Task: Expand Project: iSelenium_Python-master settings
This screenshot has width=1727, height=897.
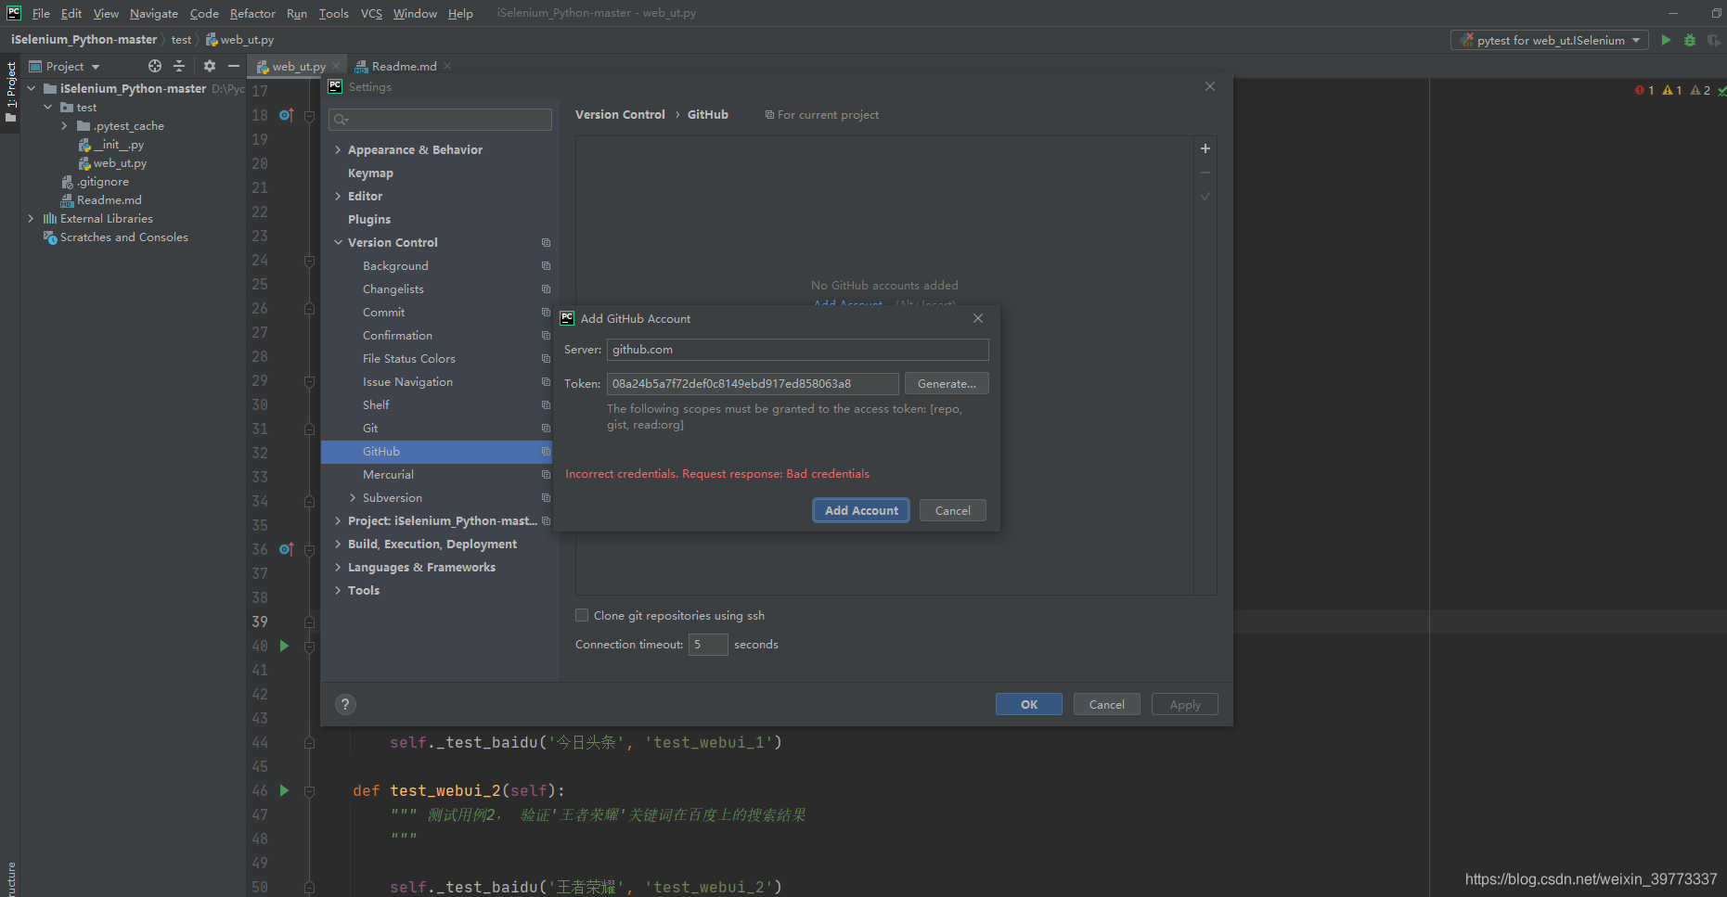Action: [x=338, y=520]
